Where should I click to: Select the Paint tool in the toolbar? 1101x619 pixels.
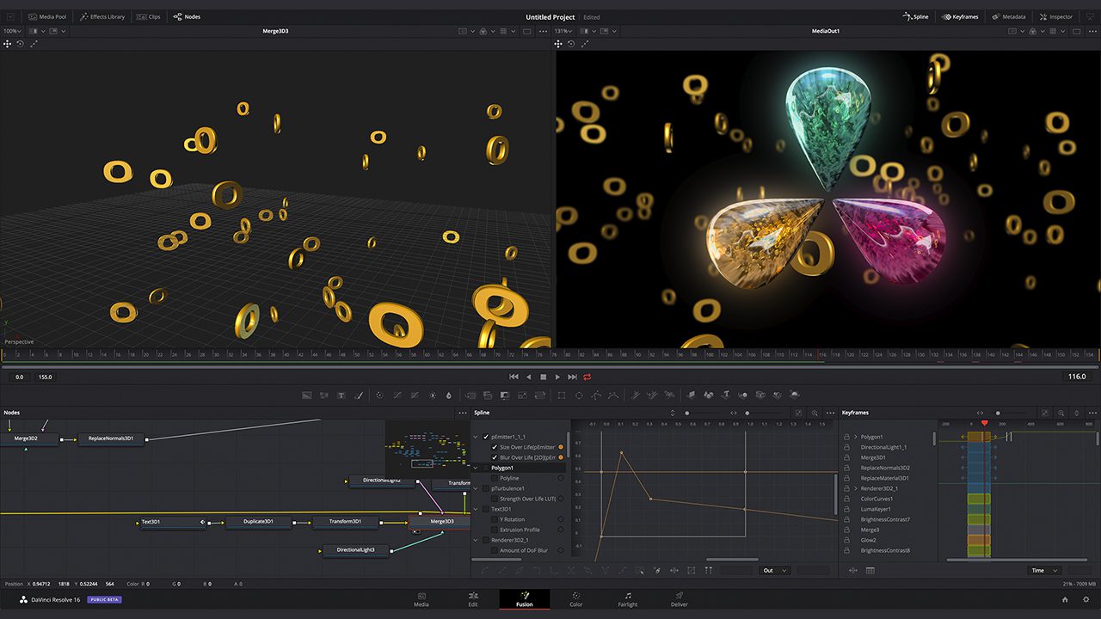click(x=358, y=395)
